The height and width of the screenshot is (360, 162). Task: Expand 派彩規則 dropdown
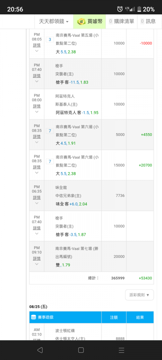(140, 295)
